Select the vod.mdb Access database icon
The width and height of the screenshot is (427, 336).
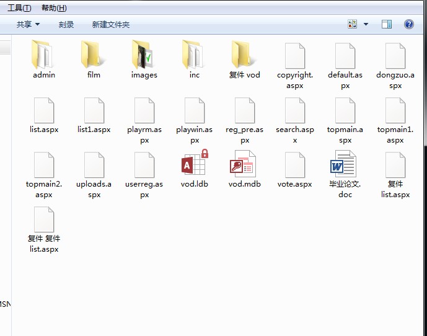point(243,164)
